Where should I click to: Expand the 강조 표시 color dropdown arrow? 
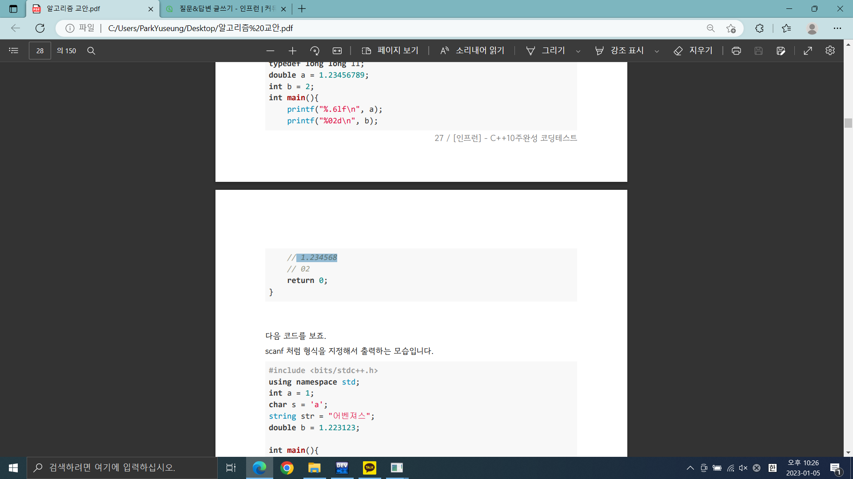[657, 51]
